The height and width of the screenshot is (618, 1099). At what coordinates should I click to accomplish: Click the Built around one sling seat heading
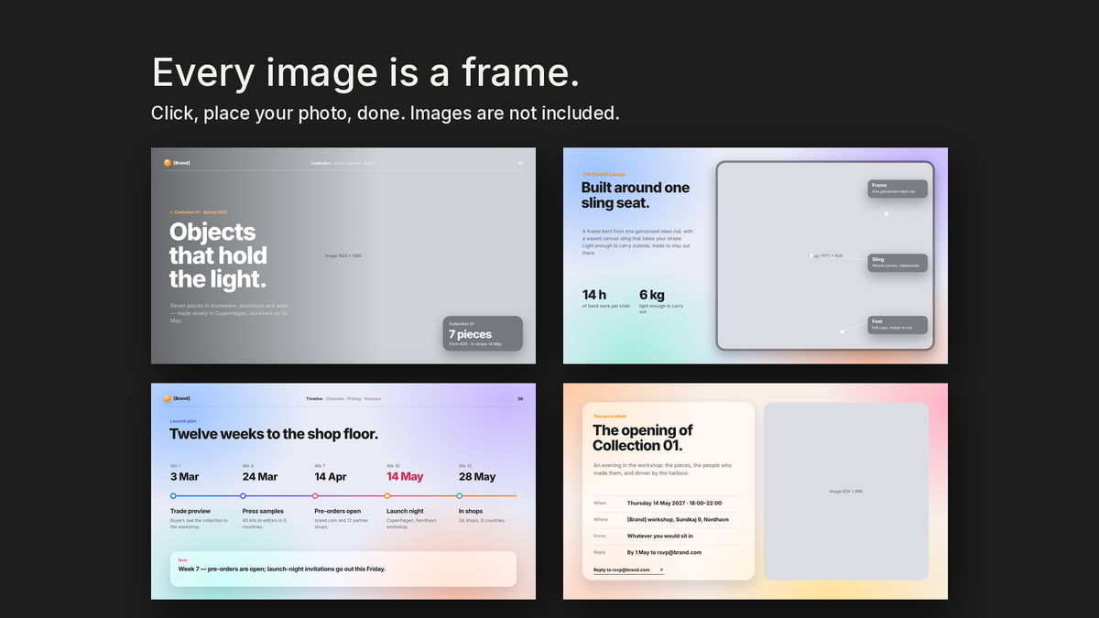[636, 195]
